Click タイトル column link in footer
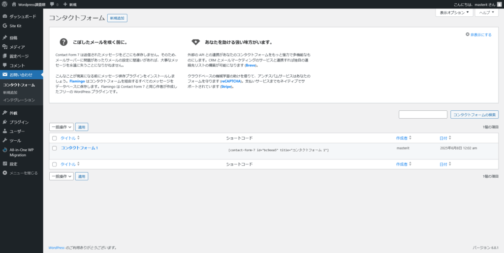Screen dimensions: 504x253 (x=68, y=164)
